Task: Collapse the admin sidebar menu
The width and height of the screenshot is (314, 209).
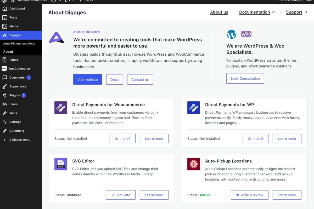Action: point(20,140)
